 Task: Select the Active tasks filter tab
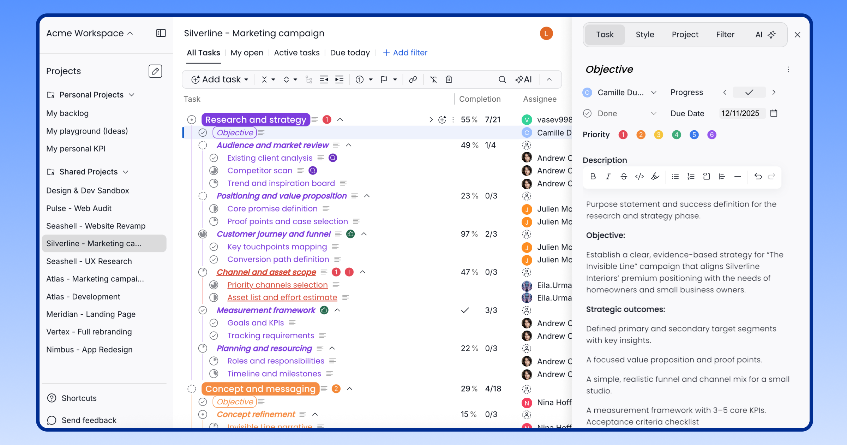(x=296, y=53)
